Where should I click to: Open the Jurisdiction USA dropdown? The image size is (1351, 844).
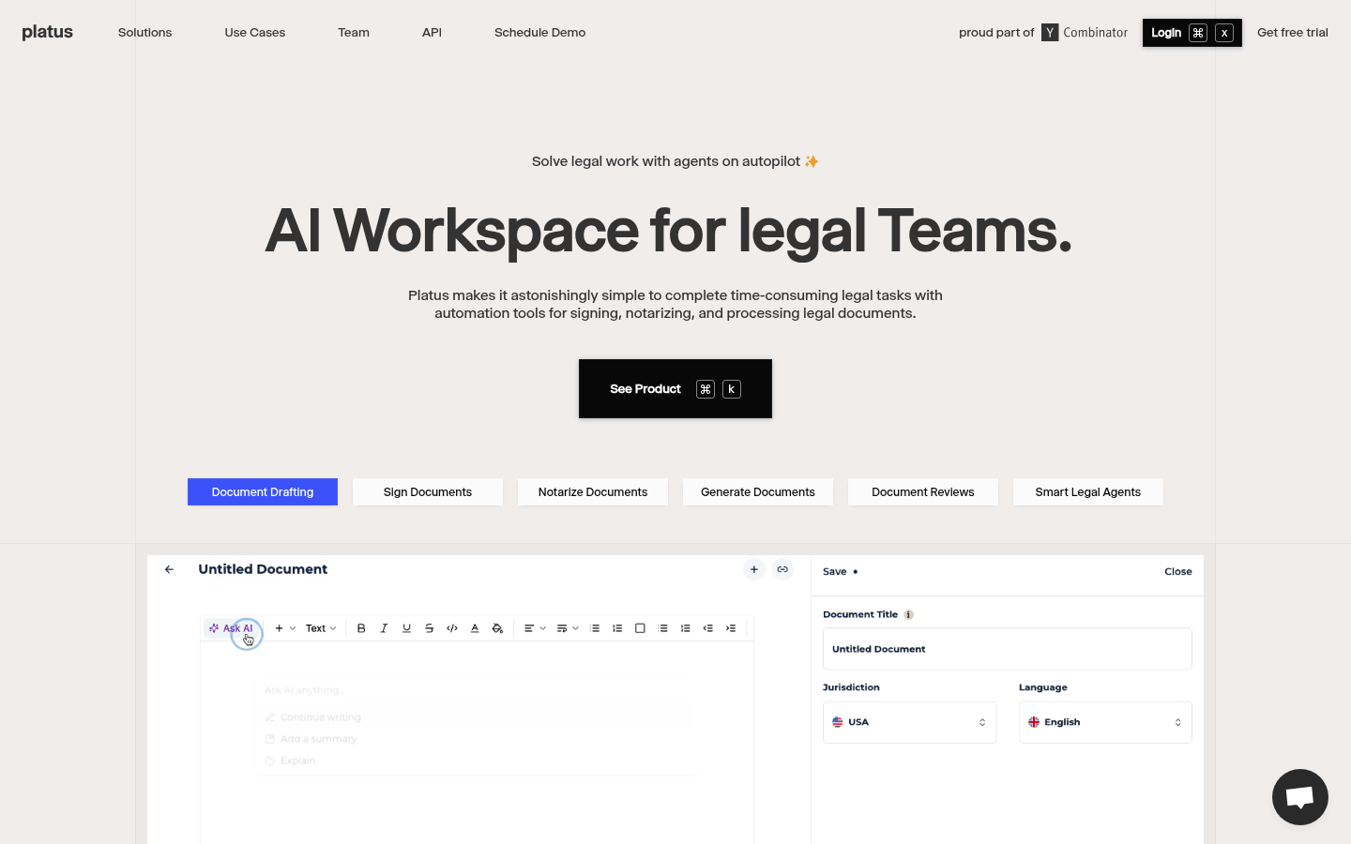click(909, 722)
